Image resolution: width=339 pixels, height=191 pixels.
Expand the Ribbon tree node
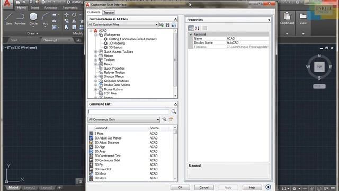[x=95, y=56]
